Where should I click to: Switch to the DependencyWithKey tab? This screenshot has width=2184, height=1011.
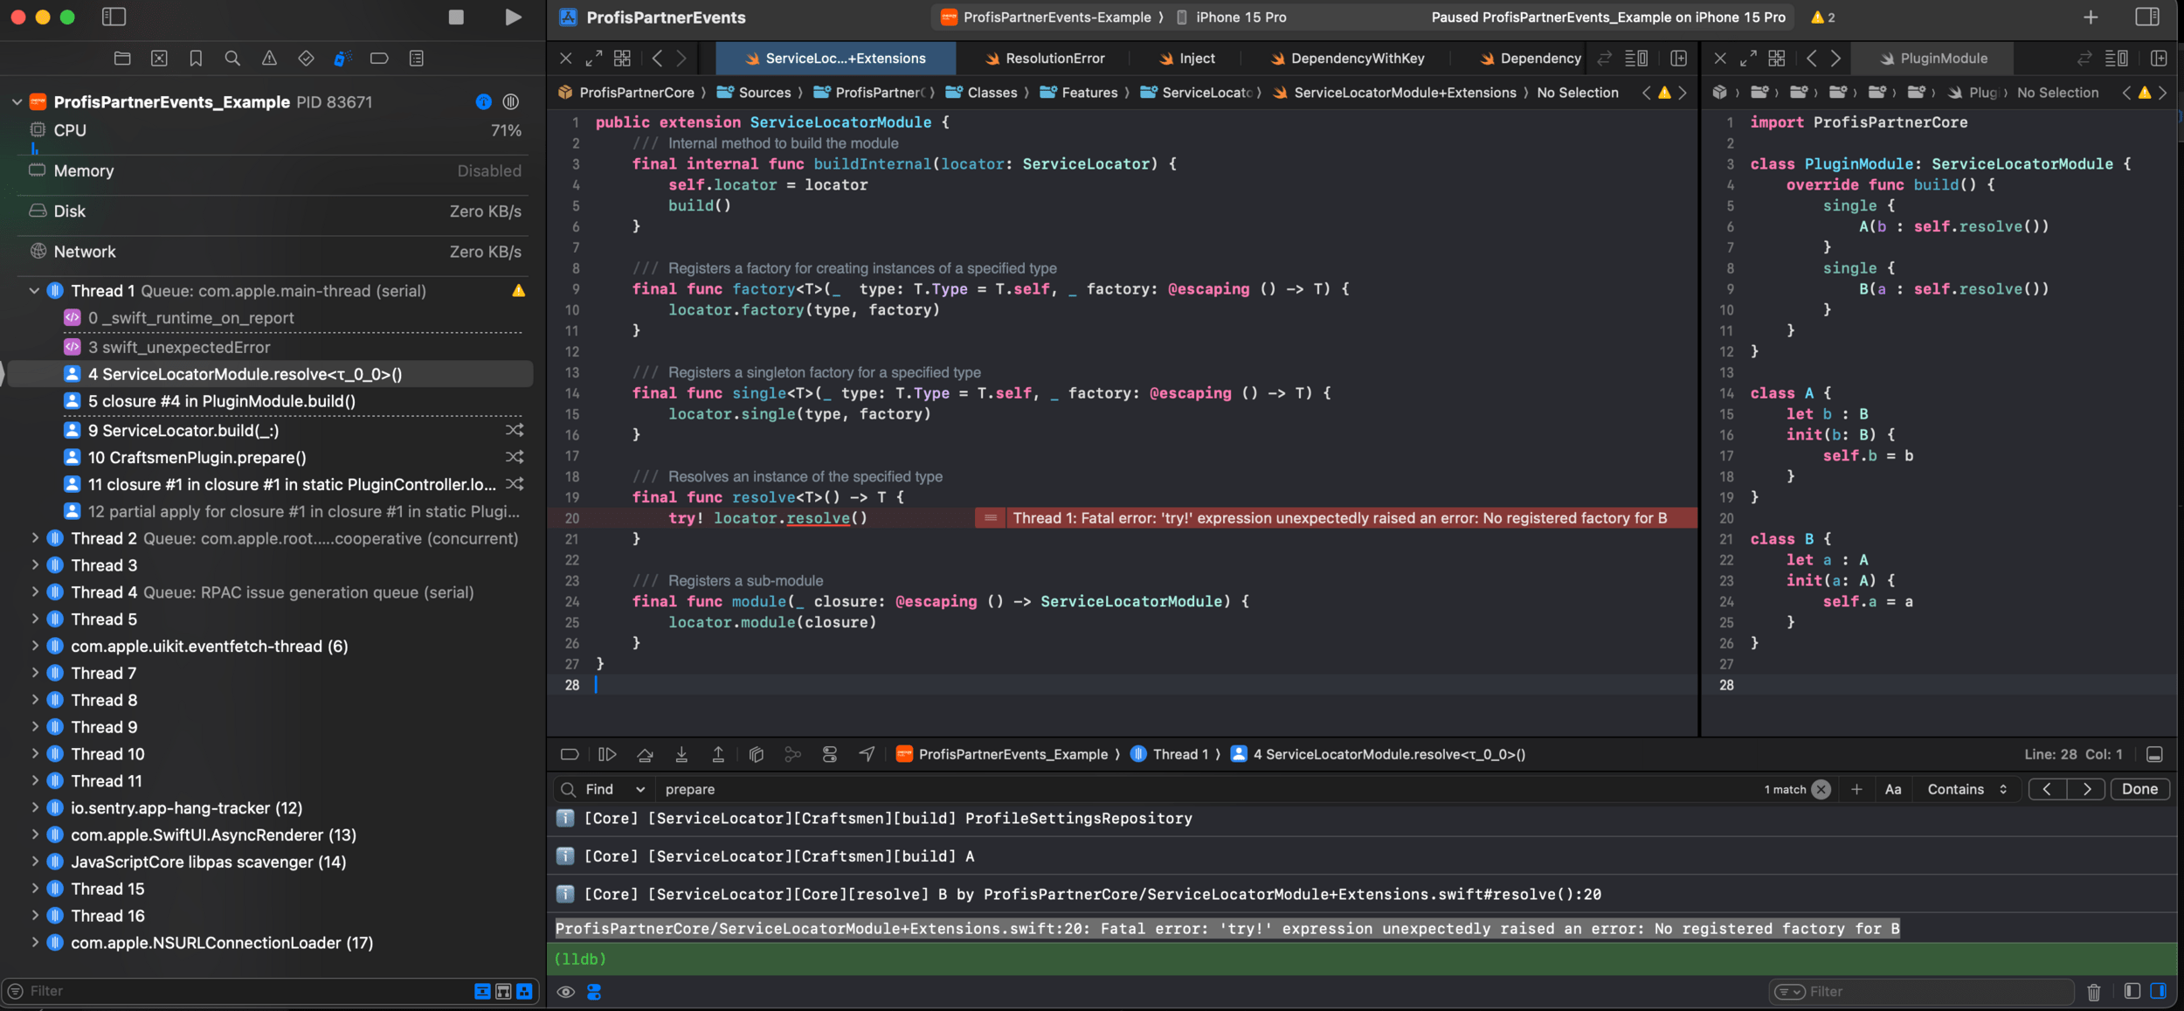(1357, 59)
